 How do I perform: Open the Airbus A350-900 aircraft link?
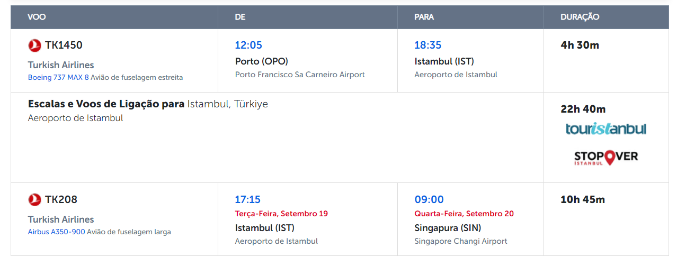click(56, 232)
